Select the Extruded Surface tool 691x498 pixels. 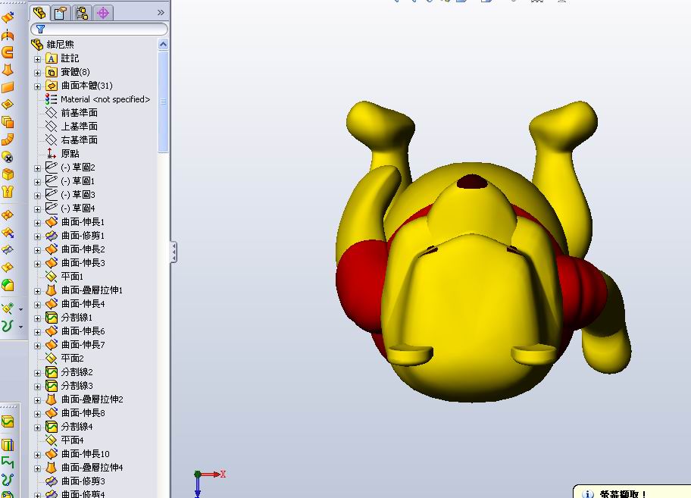tap(8, 17)
